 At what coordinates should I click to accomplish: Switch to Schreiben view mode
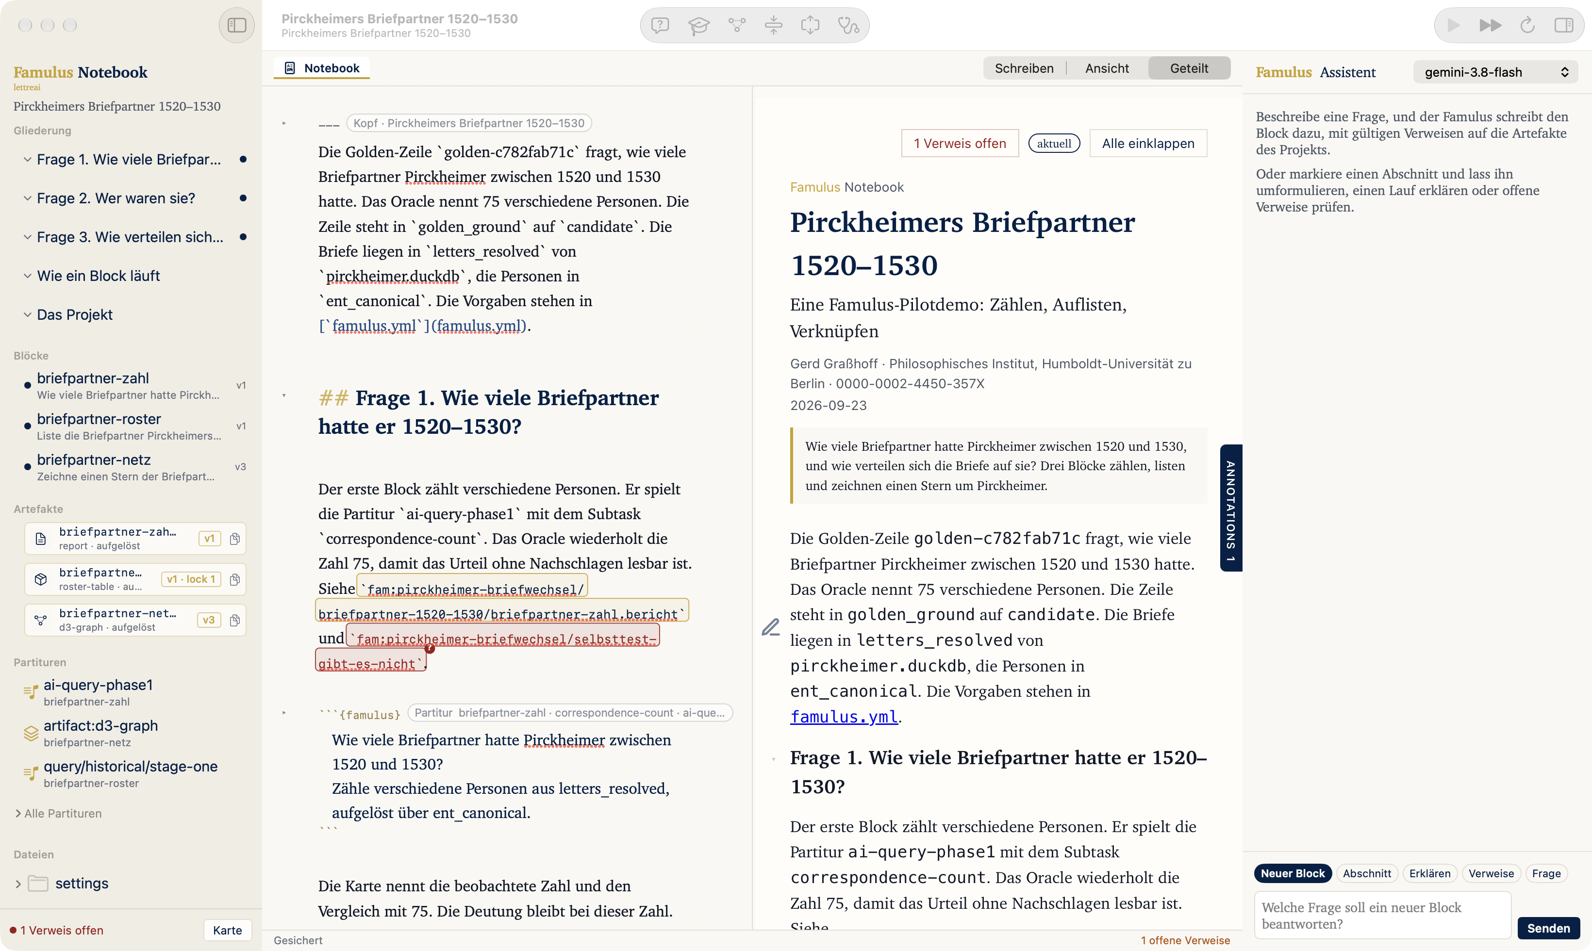point(1024,68)
